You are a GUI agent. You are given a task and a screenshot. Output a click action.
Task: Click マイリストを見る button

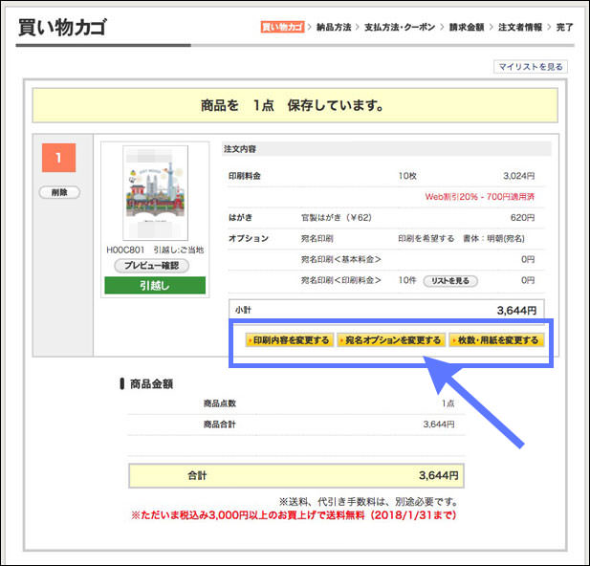(x=530, y=67)
